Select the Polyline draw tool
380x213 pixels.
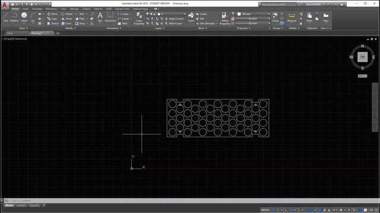[14, 17]
